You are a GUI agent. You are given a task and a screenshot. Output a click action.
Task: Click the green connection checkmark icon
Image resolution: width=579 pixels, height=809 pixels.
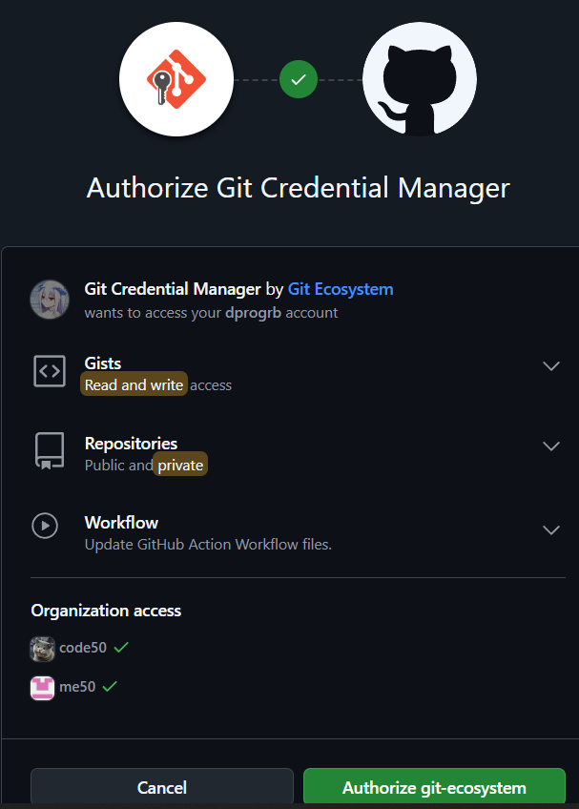pyautogui.click(x=299, y=79)
